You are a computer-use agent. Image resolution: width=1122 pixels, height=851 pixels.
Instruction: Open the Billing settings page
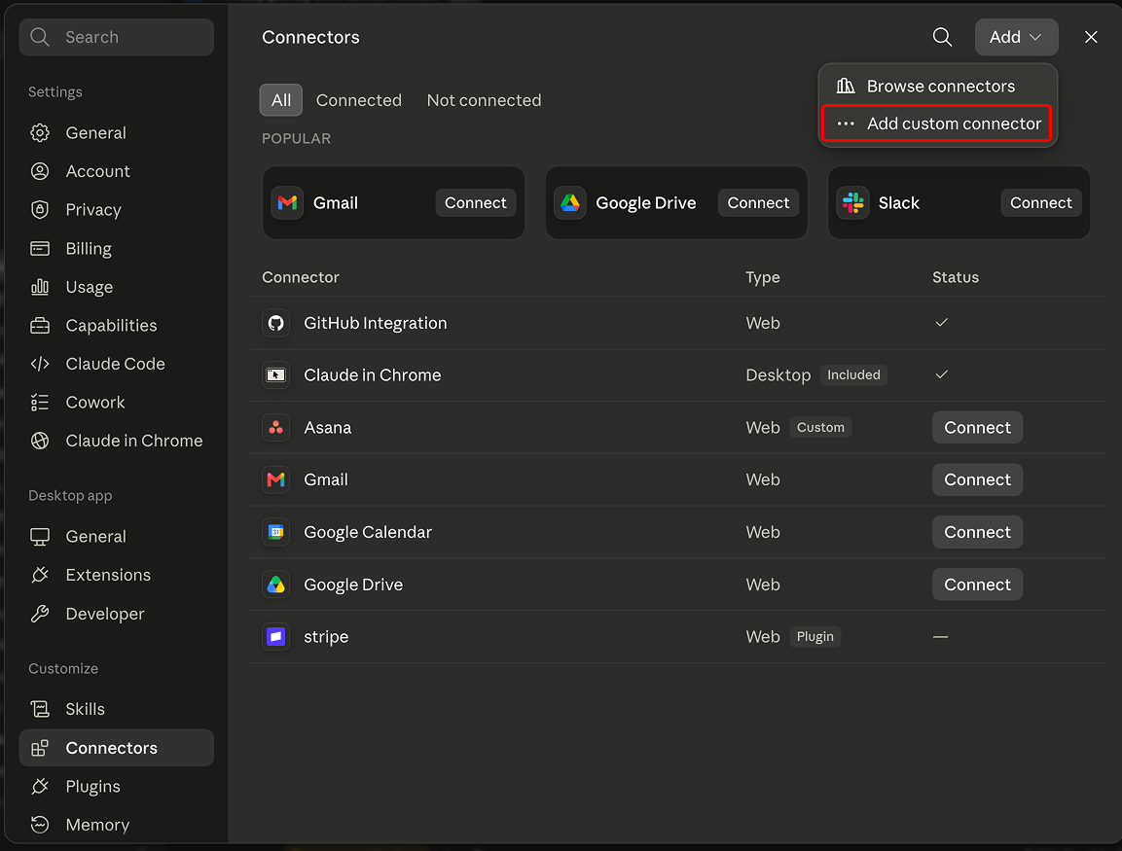coord(117,248)
